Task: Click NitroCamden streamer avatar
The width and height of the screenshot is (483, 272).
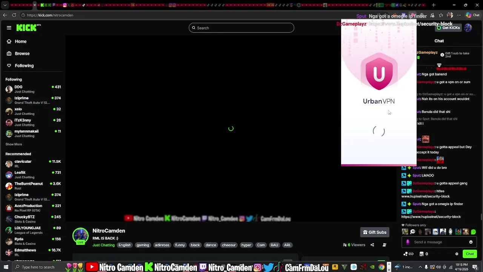Action: 80,236
